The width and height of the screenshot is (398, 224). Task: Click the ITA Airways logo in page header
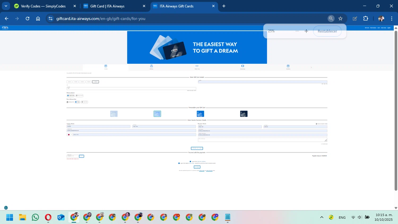5,28
